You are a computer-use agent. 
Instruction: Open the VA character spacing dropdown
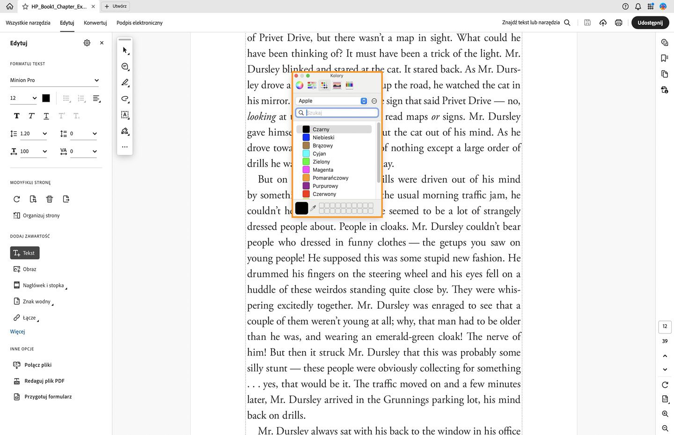83,152
